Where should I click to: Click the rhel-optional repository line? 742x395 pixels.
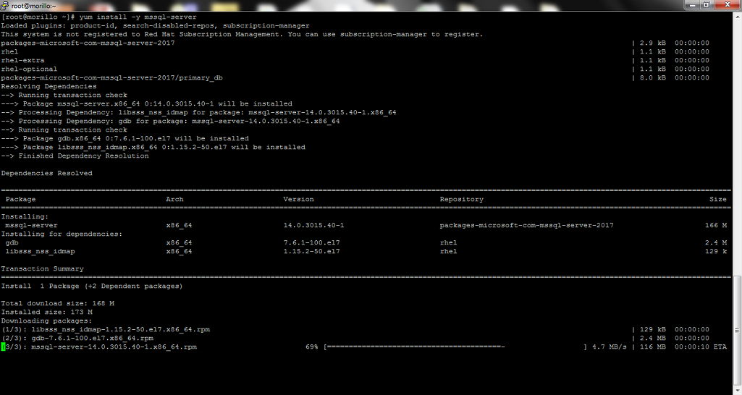click(29, 69)
